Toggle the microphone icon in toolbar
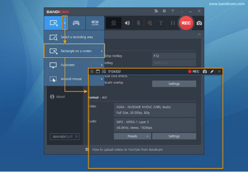Screen dimensions: 248x172 (139, 23)
